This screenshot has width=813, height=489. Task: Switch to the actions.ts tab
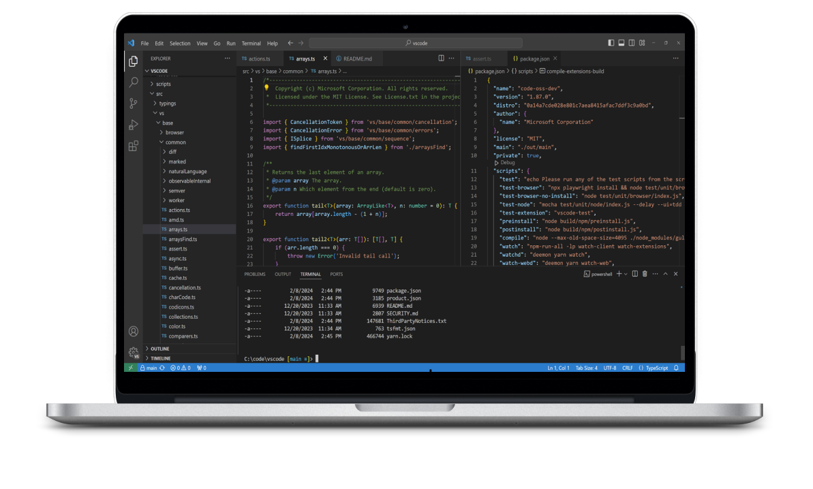259,59
